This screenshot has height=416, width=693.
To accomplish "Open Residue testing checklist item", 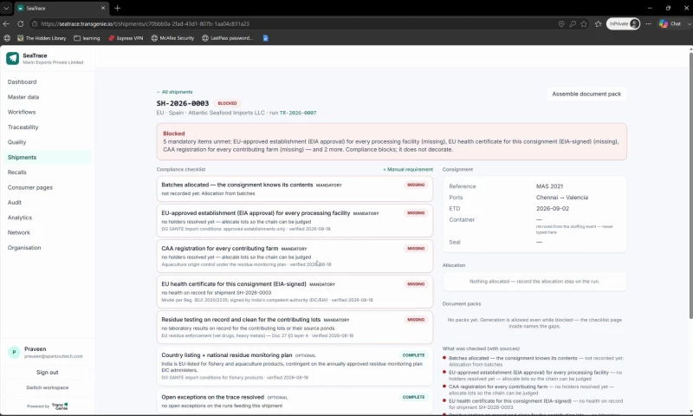I will point(295,327).
